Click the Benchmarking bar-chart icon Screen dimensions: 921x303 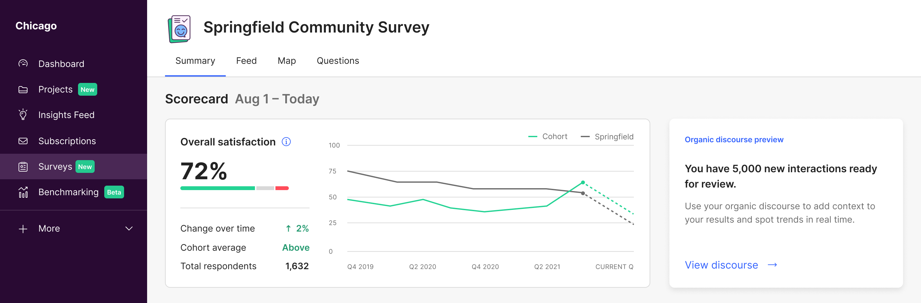tap(23, 192)
